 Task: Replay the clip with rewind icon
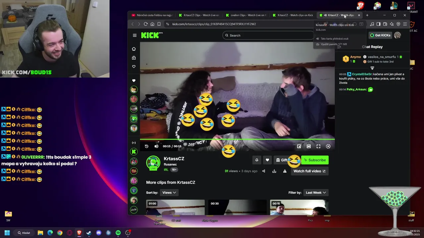[147, 146]
